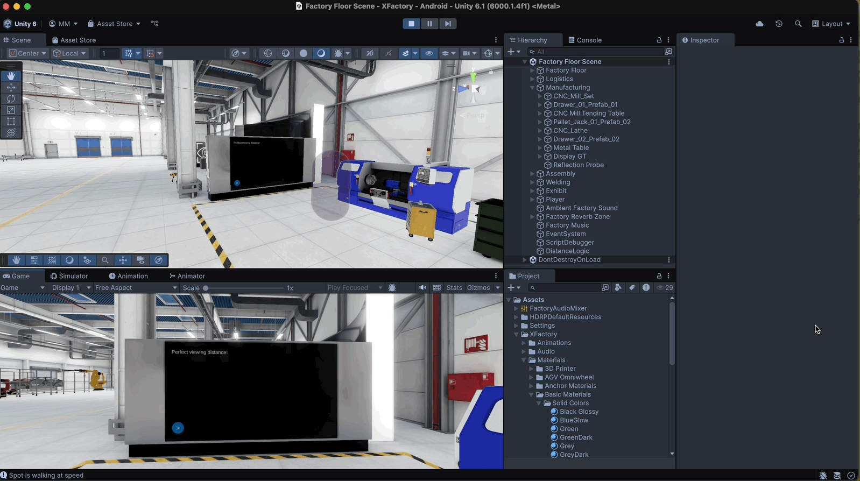Open Unity Cloud icon in top bar
The image size is (860, 481).
(x=759, y=24)
